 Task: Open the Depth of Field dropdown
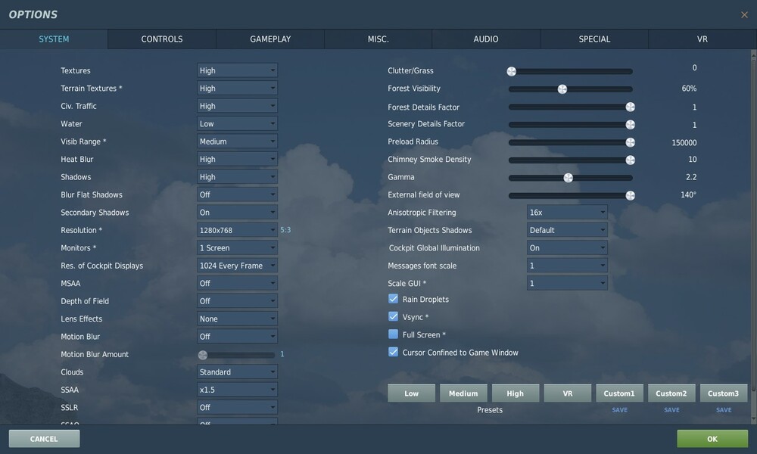click(237, 301)
